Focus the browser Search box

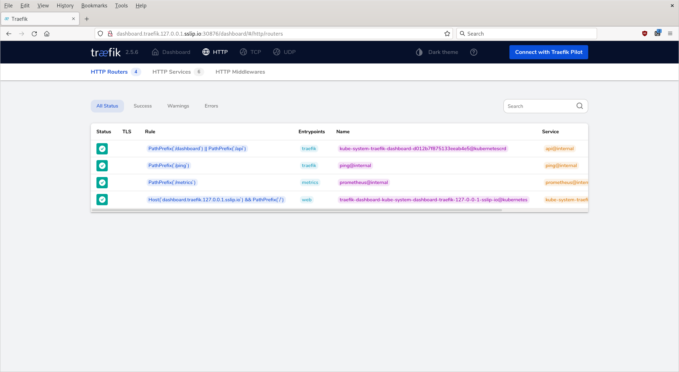click(x=527, y=34)
